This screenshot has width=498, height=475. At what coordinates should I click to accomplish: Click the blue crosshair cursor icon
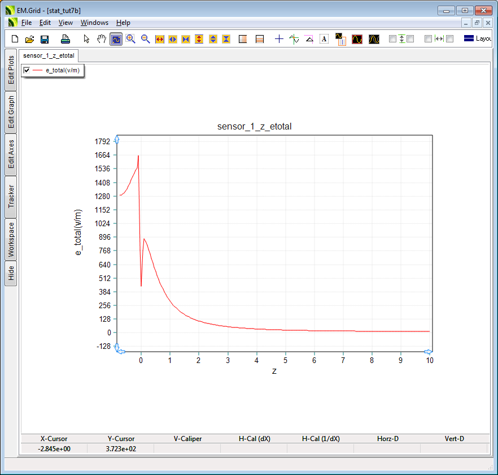click(x=279, y=39)
